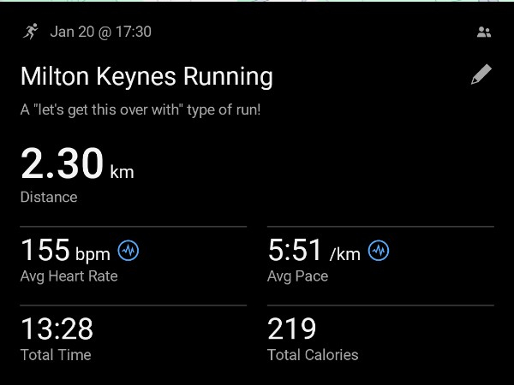Click the Total Calories label
Viewport: 514px width, 385px height.
coord(313,354)
